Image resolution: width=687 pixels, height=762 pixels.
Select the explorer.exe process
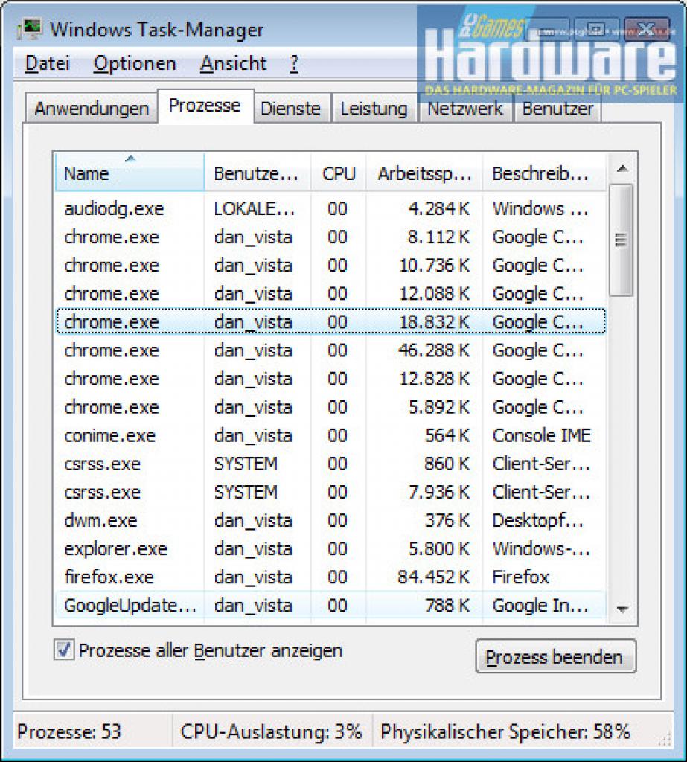click(330, 548)
